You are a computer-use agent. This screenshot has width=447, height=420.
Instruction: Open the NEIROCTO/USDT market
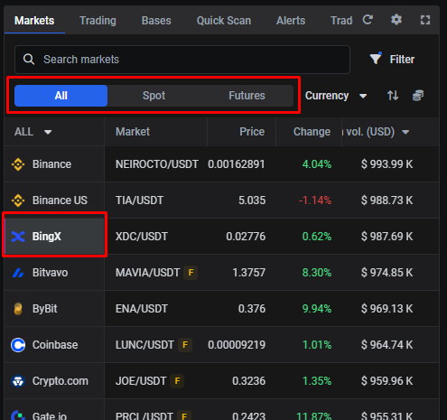[x=157, y=164]
